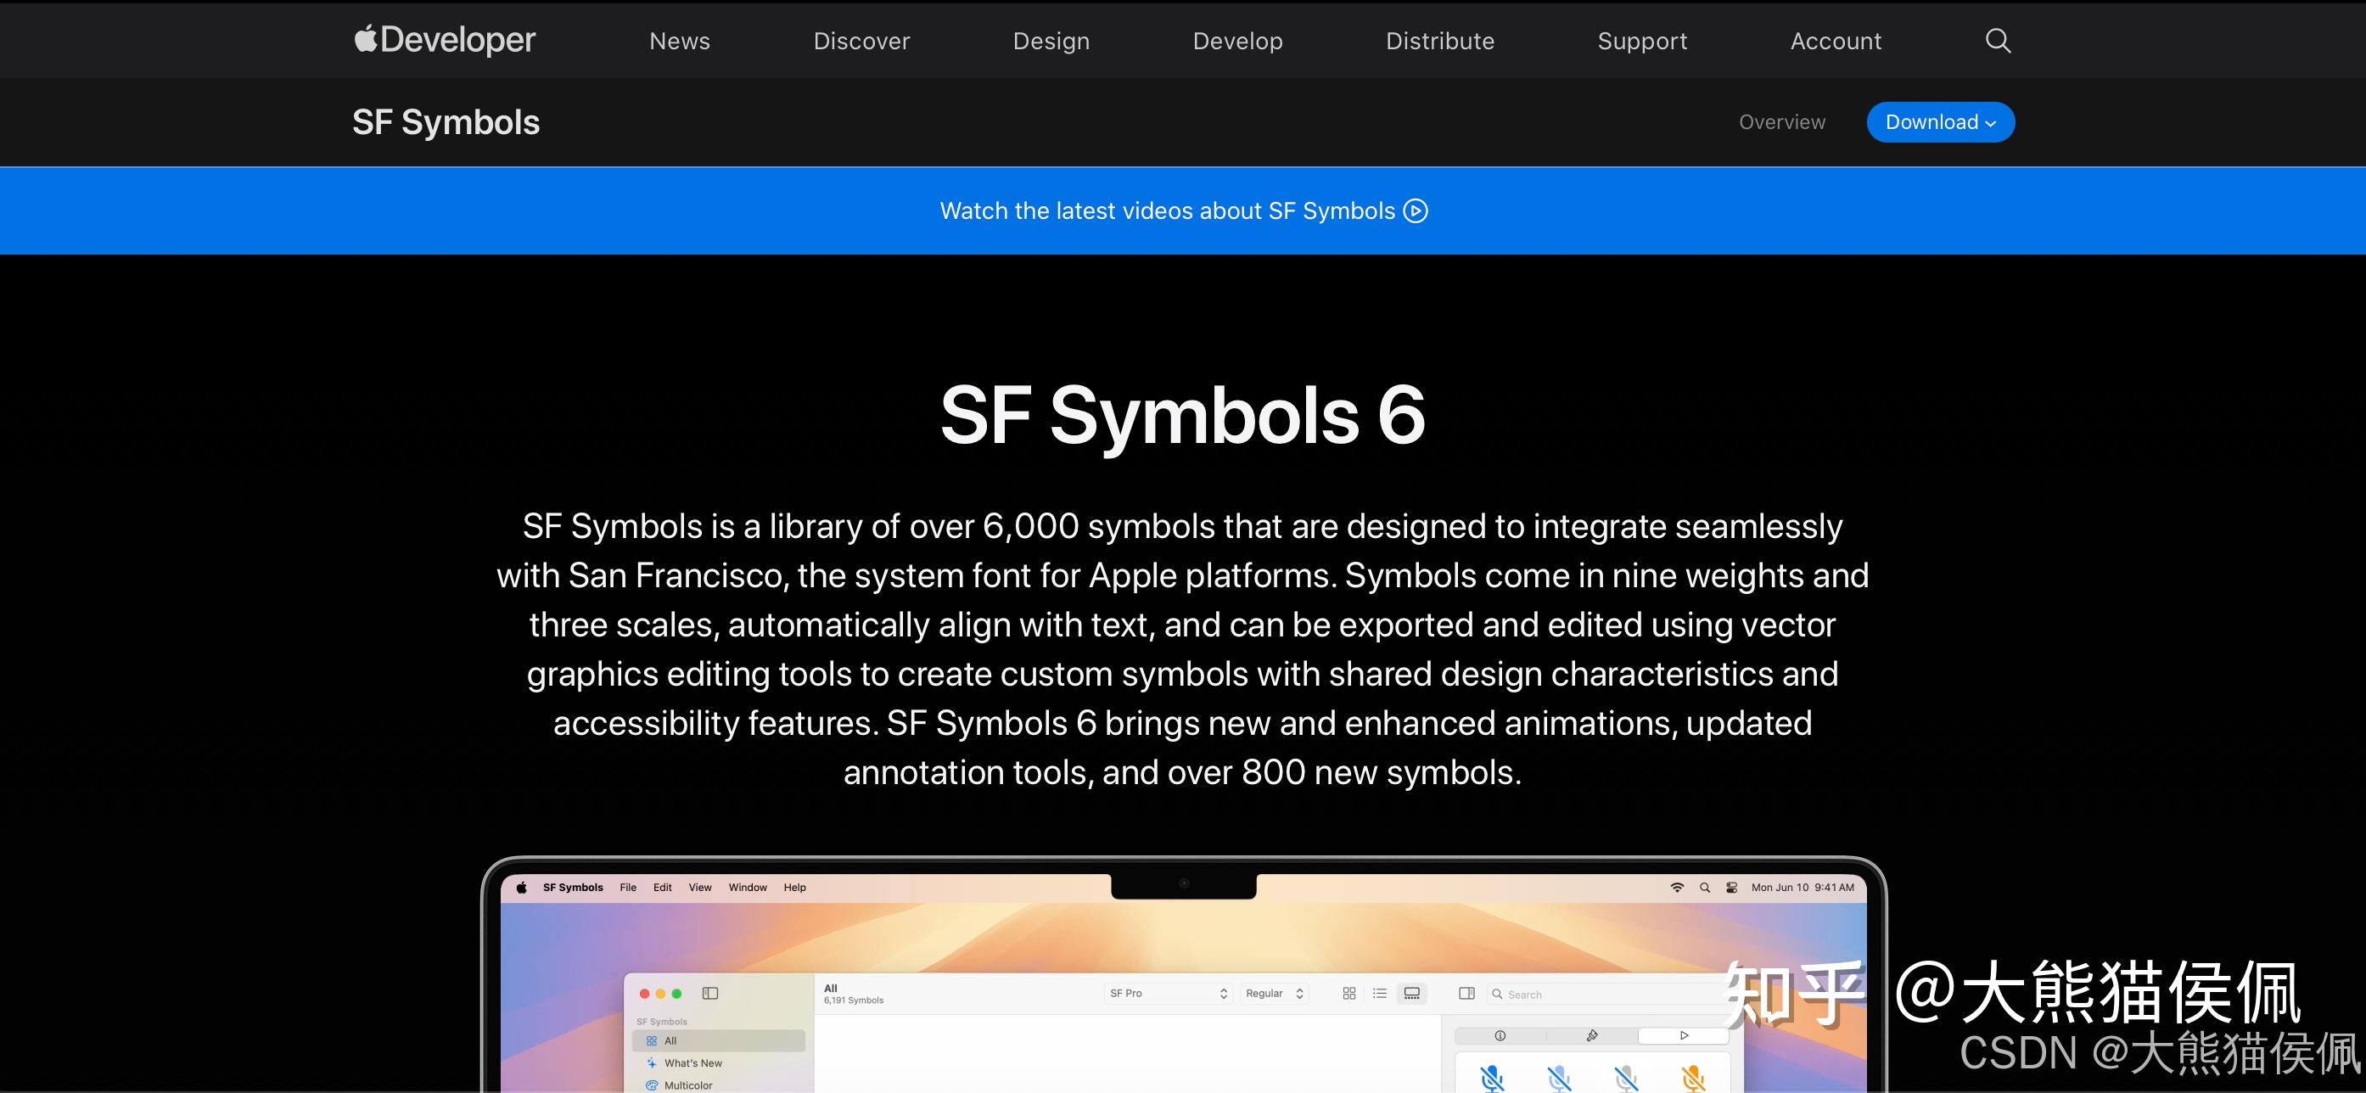This screenshot has width=2366, height=1093.
Task: Select grid view in the SF Symbols toolbar
Action: coord(1348,994)
